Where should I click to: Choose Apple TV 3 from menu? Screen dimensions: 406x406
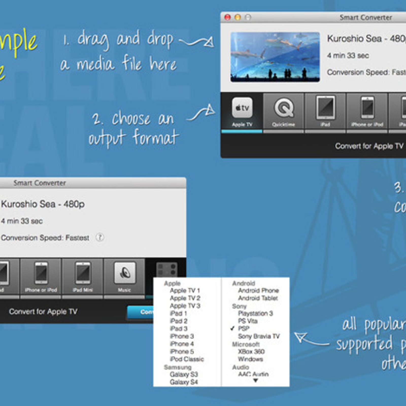(x=185, y=306)
